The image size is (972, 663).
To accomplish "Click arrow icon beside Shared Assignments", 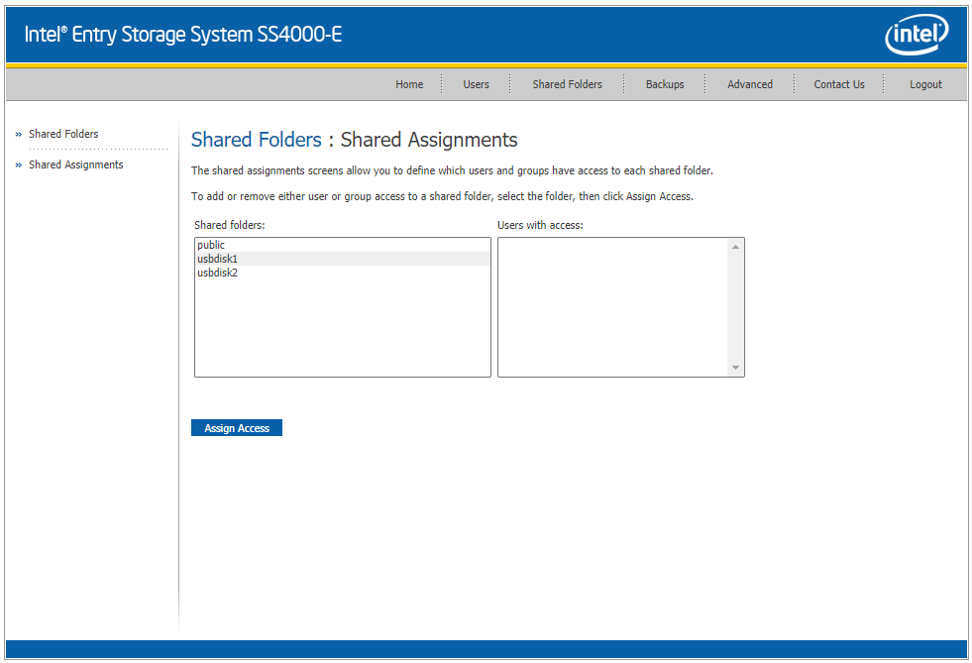I will point(19,165).
